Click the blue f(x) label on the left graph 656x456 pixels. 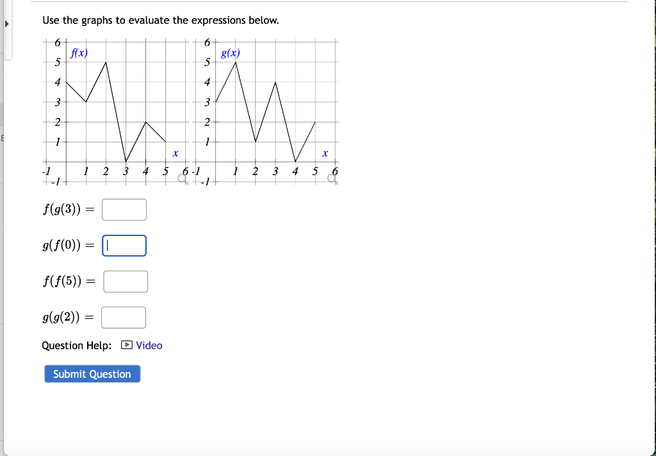(x=78, y=53)
